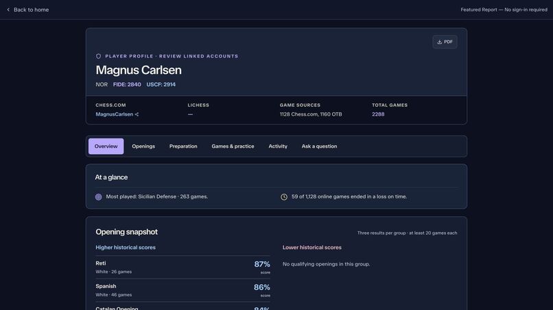Click 'No qualifying openings in this group' text

326,264
